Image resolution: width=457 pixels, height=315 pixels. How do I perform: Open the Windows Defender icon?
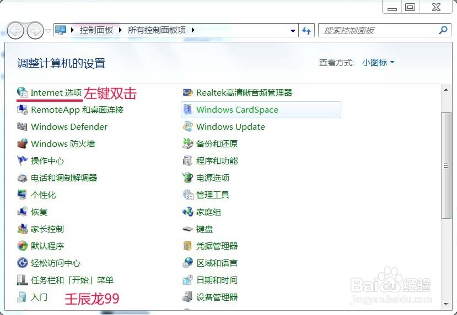[x=23, y=126]
